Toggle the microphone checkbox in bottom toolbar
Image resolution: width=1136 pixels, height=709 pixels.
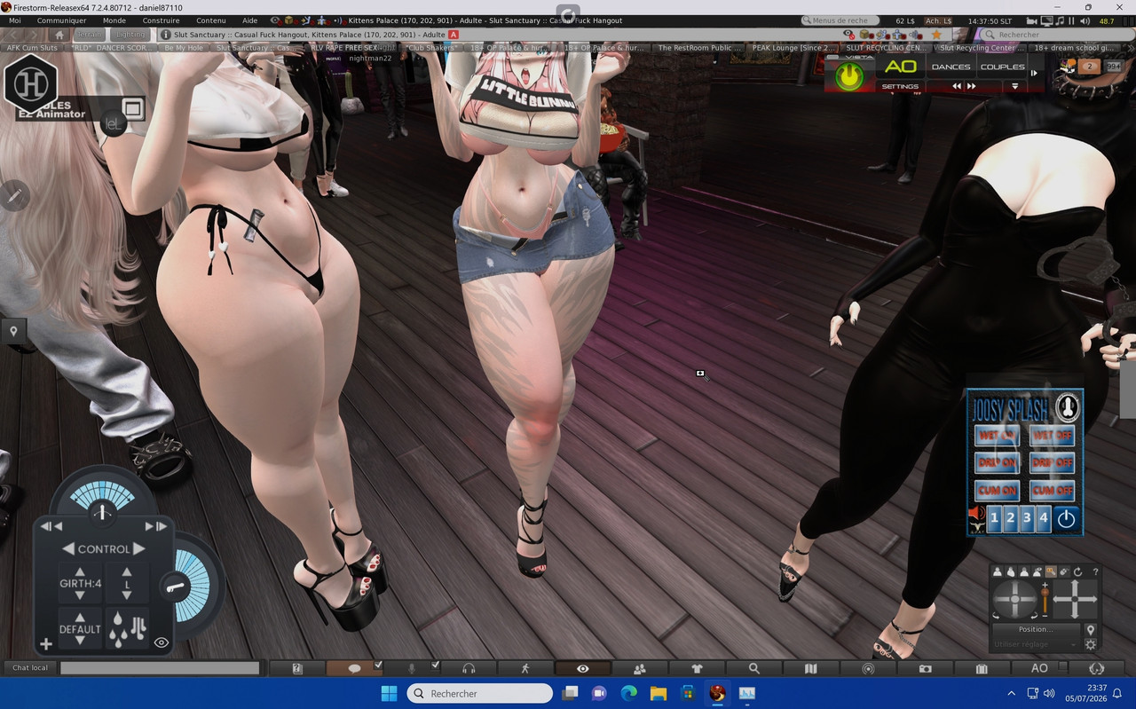pos(435,665)
